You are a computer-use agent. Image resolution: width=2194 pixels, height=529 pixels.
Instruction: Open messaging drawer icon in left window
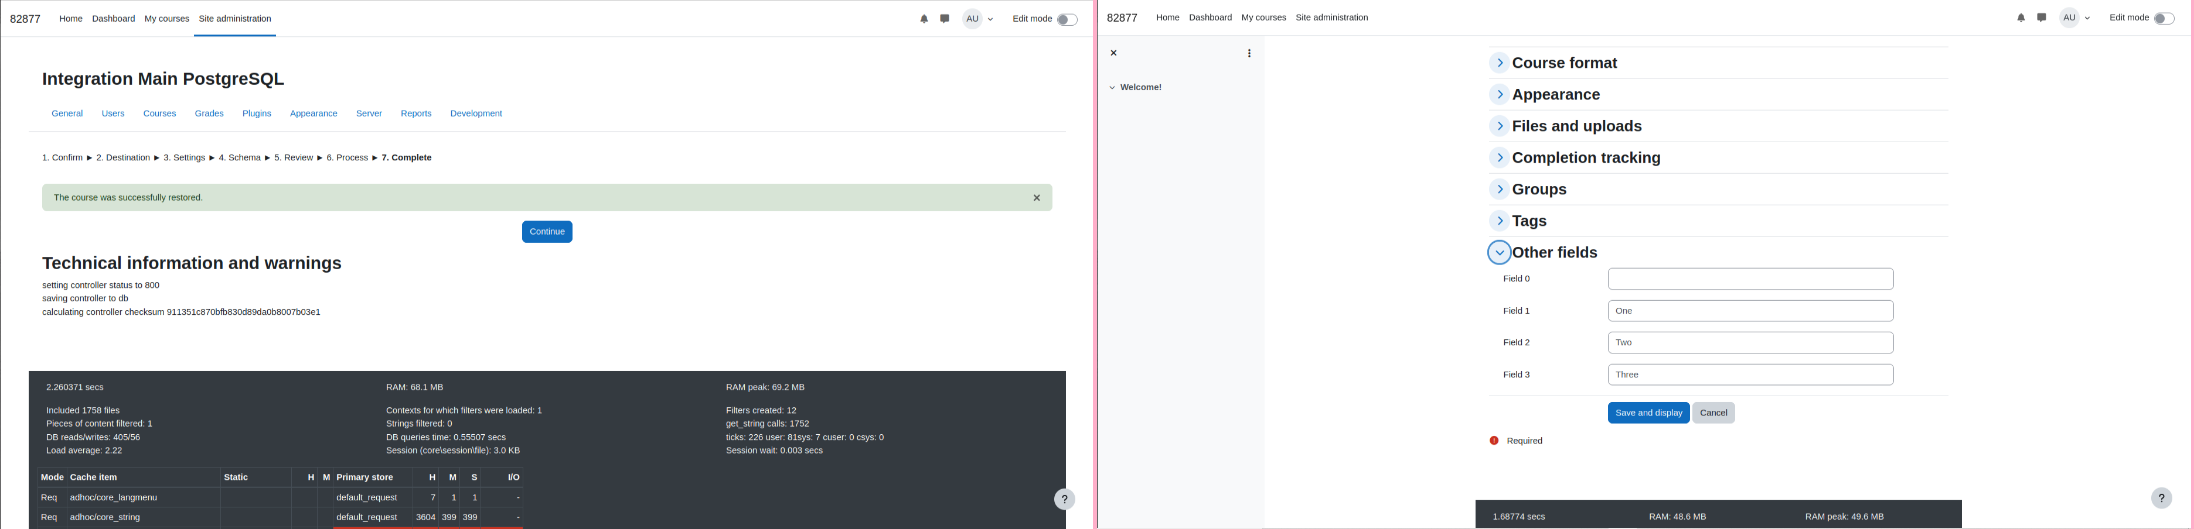pyautogui.click(x=945, y=19)
